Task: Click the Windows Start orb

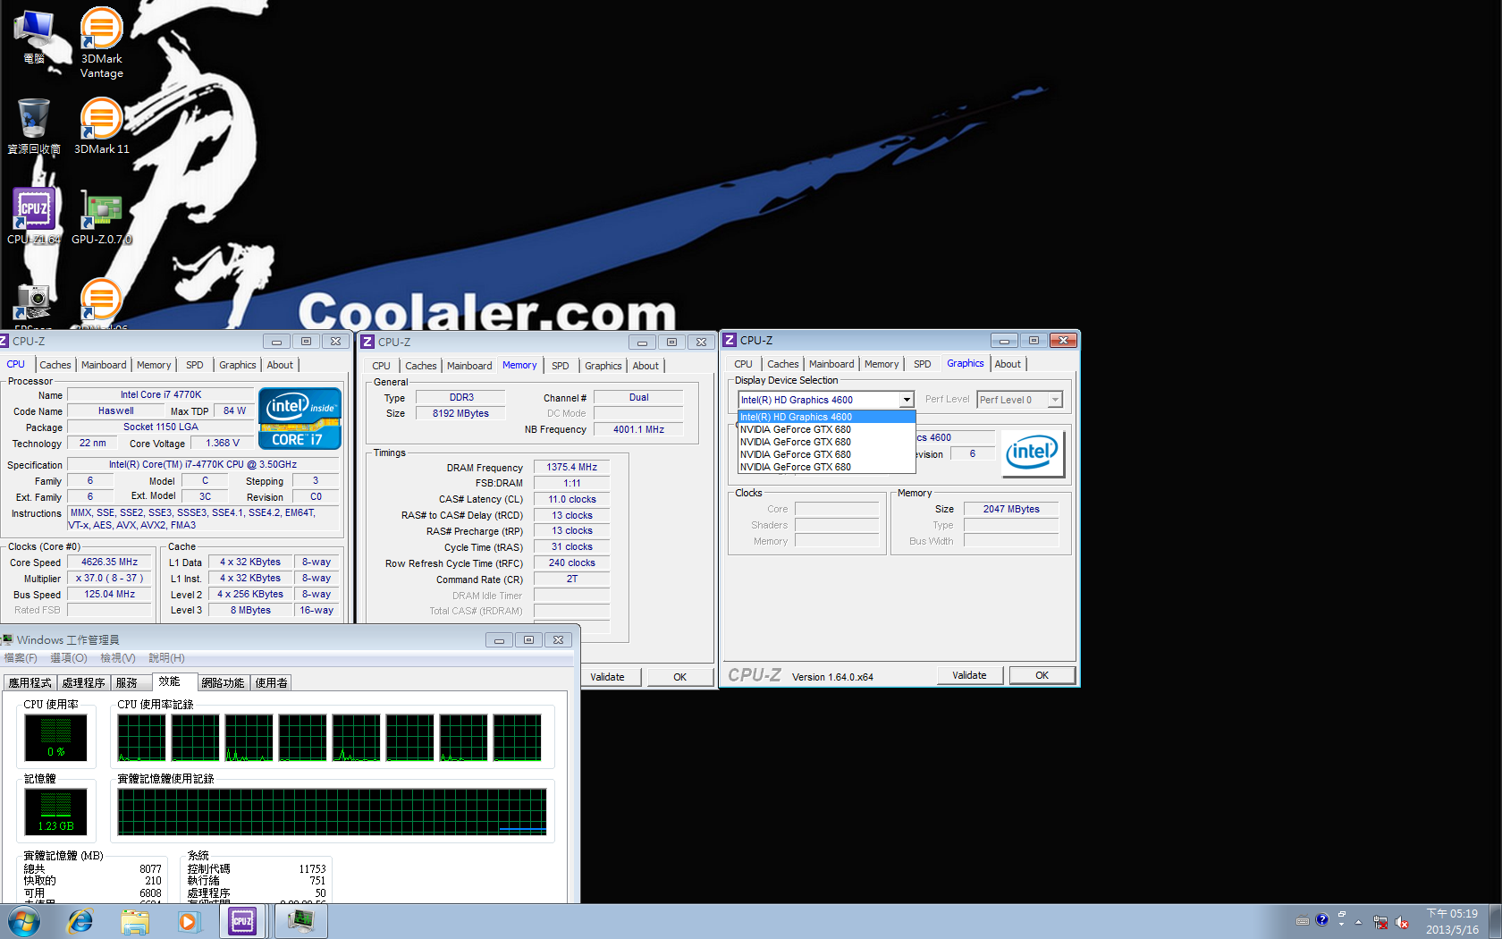Action: pyautogui.click(x=23, y=921)
